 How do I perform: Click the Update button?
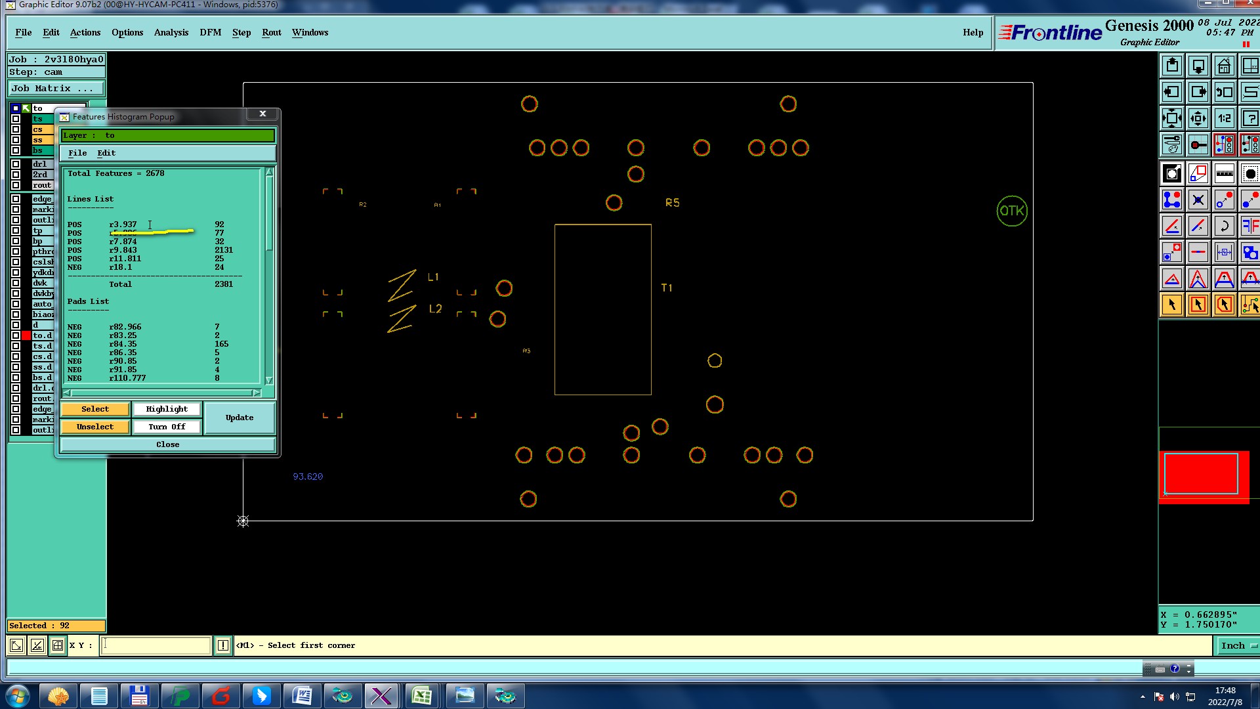(x=239, y=418)
